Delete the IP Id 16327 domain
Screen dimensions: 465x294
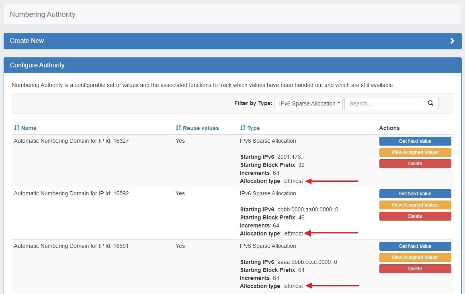tap(415, 164)
